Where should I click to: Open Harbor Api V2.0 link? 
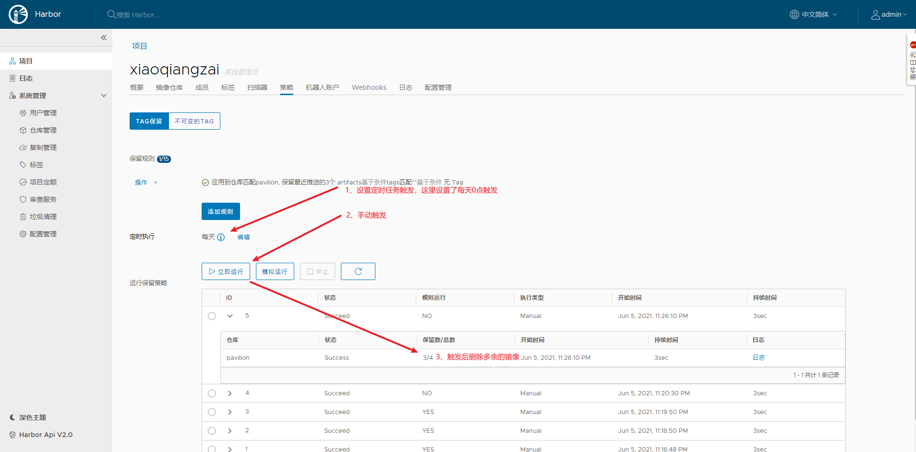point(46,435)
